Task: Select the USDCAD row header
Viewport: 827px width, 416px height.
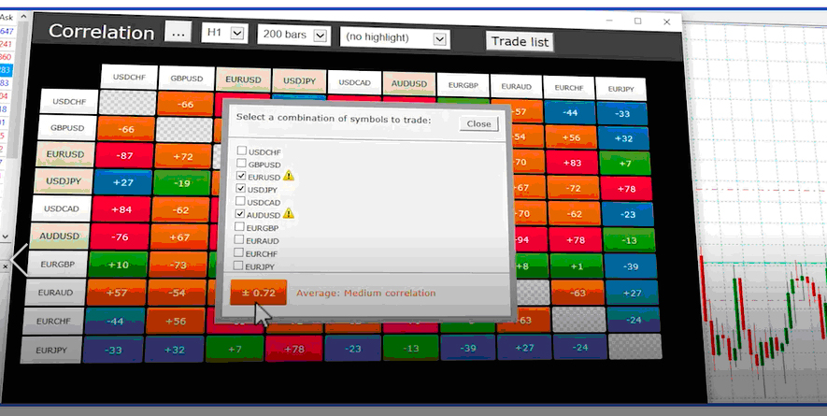Action: 61,208
